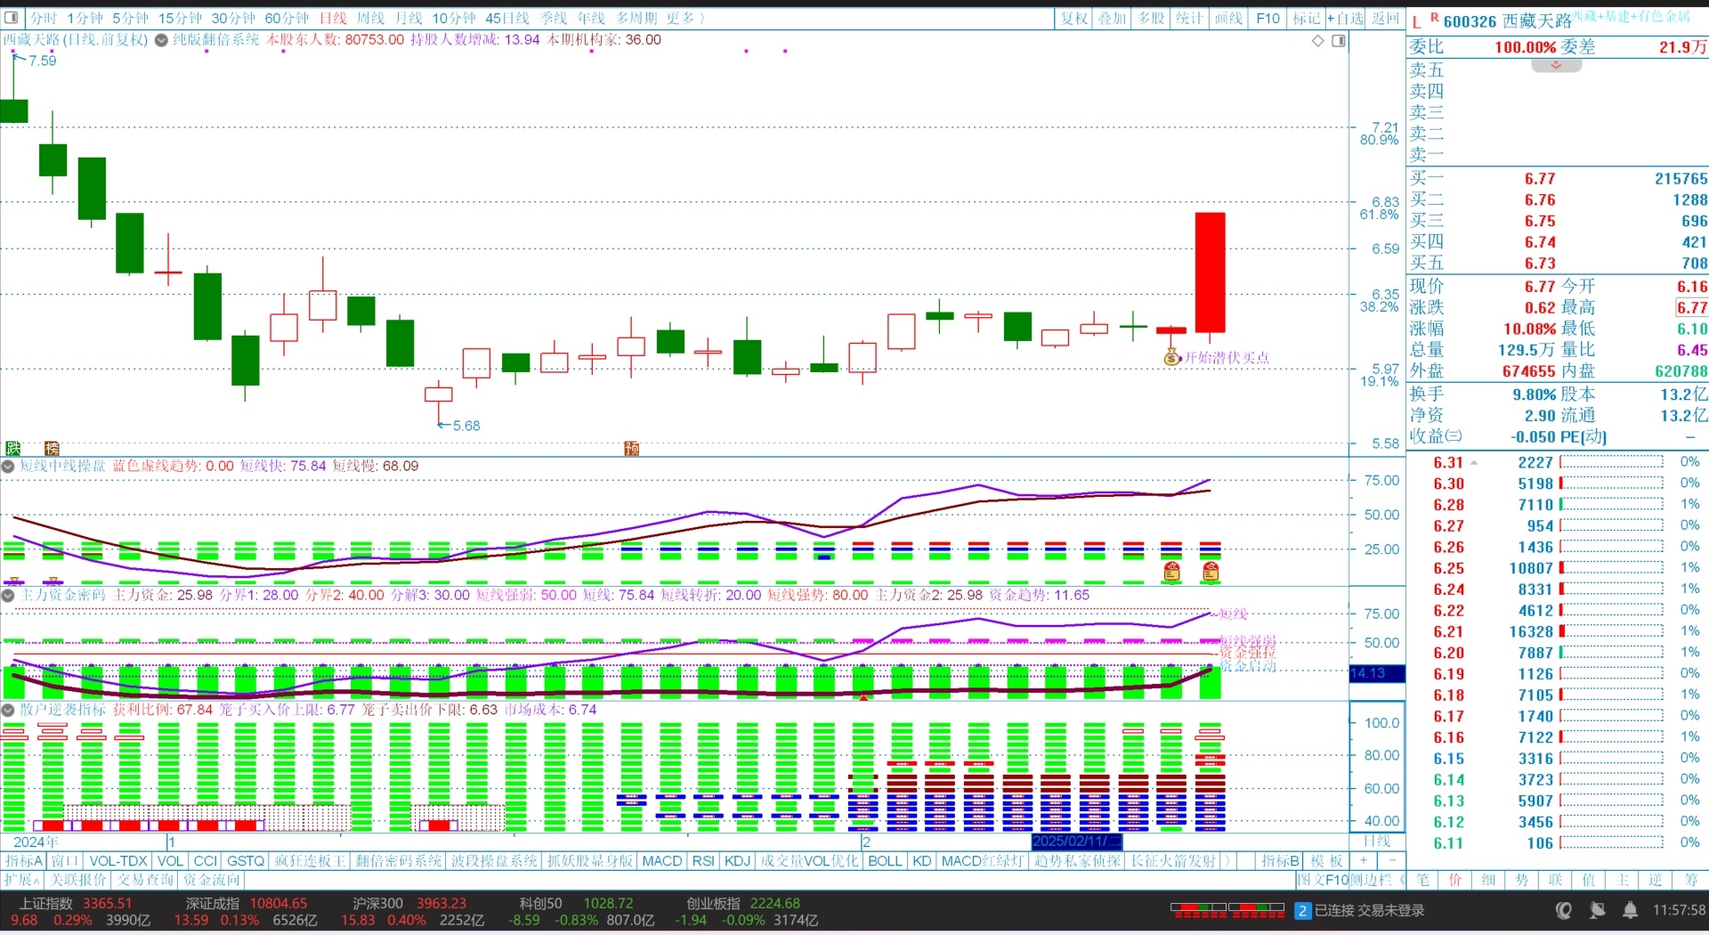Click the diamond icon above the chart

1318,41
